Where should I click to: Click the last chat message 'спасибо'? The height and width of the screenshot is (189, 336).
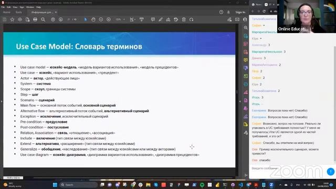pos(265,160)
